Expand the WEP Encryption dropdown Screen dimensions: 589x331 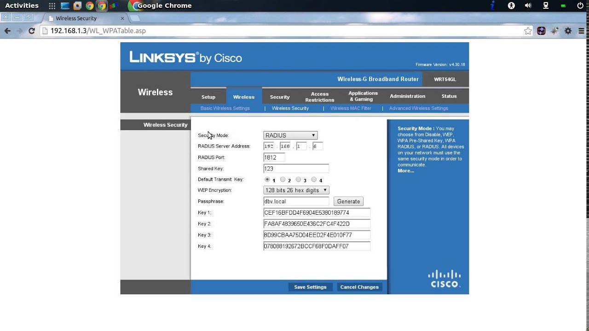pyautogui.click(x=296, y=190)
